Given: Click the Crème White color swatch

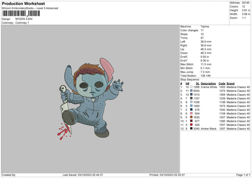Looking at the screenshot, I should 191,87.
